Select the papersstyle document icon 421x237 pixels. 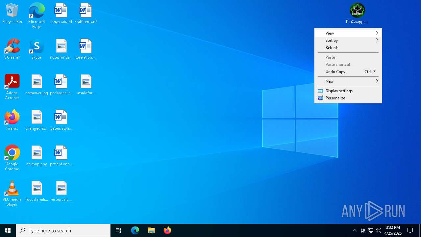click(x=61, y=120)
